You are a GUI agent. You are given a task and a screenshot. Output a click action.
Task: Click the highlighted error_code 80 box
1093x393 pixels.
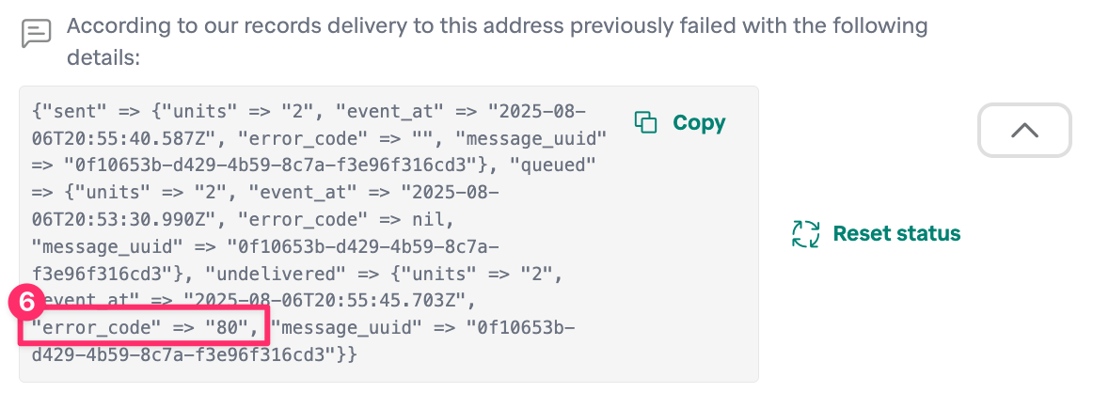pyautogui.click(x=145, y=328)
